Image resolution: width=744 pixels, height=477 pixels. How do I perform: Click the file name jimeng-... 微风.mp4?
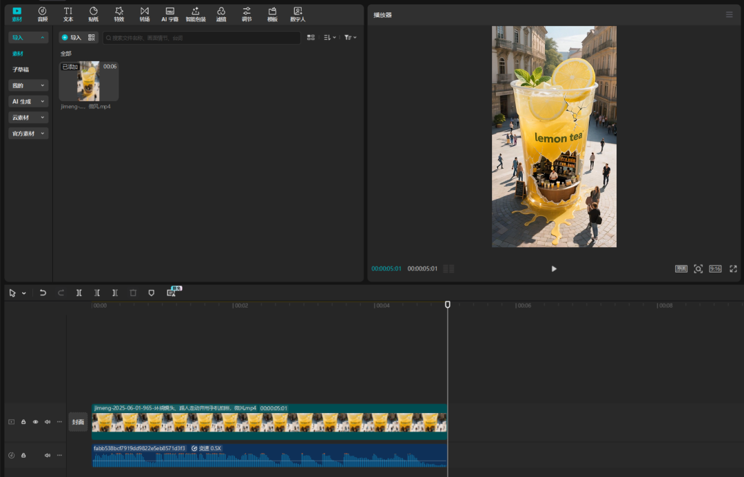point(86,107)
